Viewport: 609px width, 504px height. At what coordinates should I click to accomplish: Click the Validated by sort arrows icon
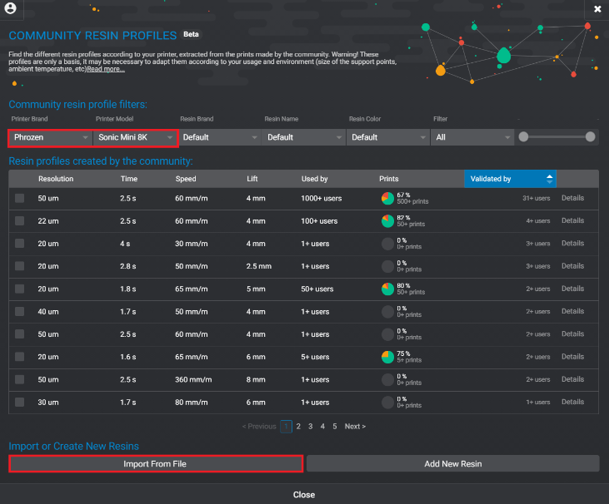click(549, 178)
